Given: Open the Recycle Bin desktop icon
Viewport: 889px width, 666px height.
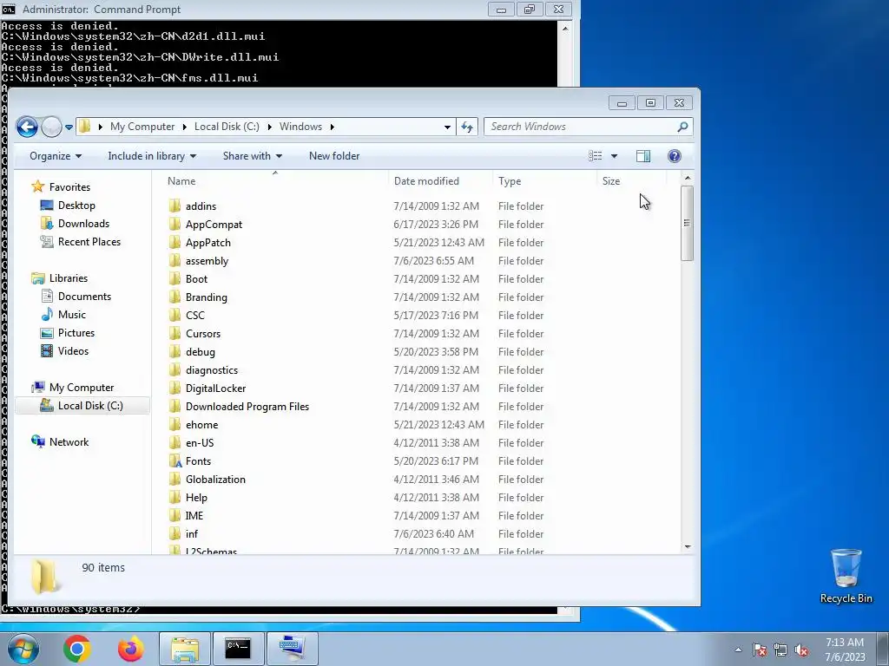Looking at the screenshot, I should 846,576.
